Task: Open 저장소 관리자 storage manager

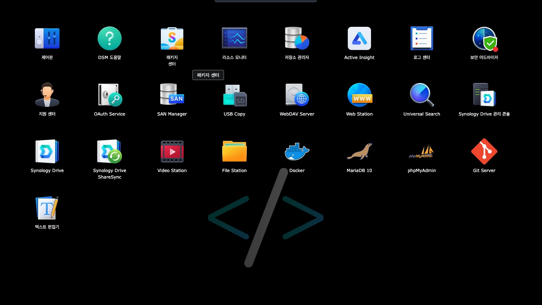Action: click(x=297, y=38)
